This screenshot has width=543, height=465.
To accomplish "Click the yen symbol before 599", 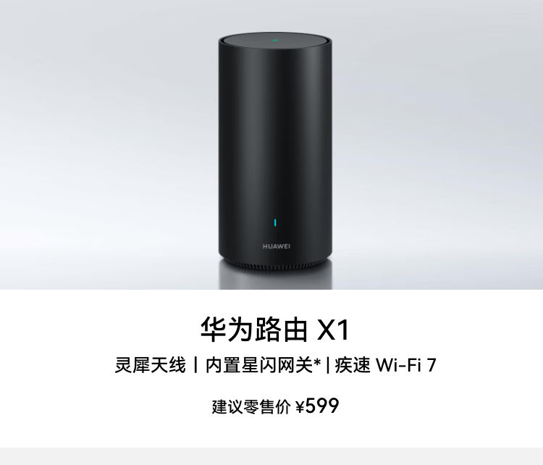I will (x=300, y=407).
